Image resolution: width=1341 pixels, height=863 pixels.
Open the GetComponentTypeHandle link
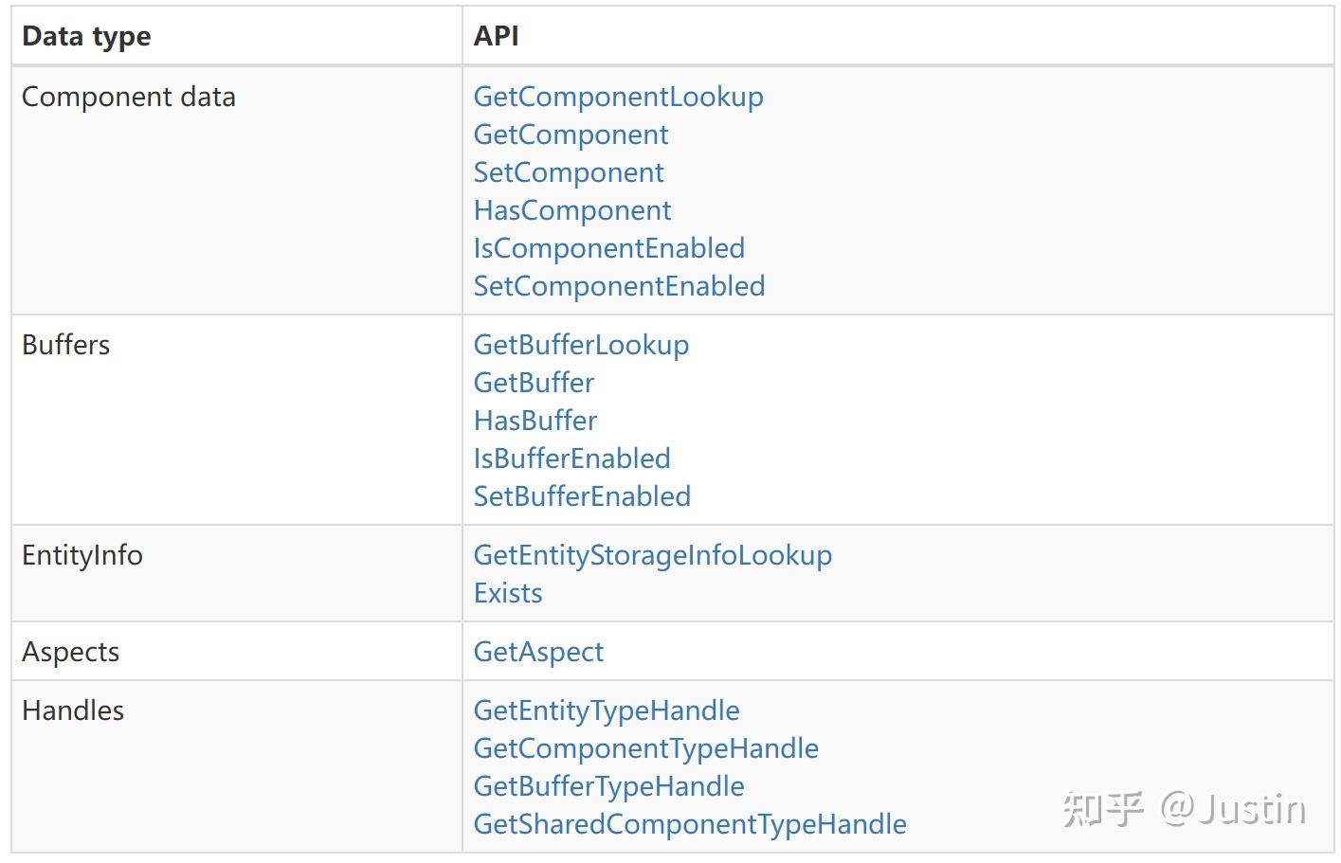click(645, 748)
